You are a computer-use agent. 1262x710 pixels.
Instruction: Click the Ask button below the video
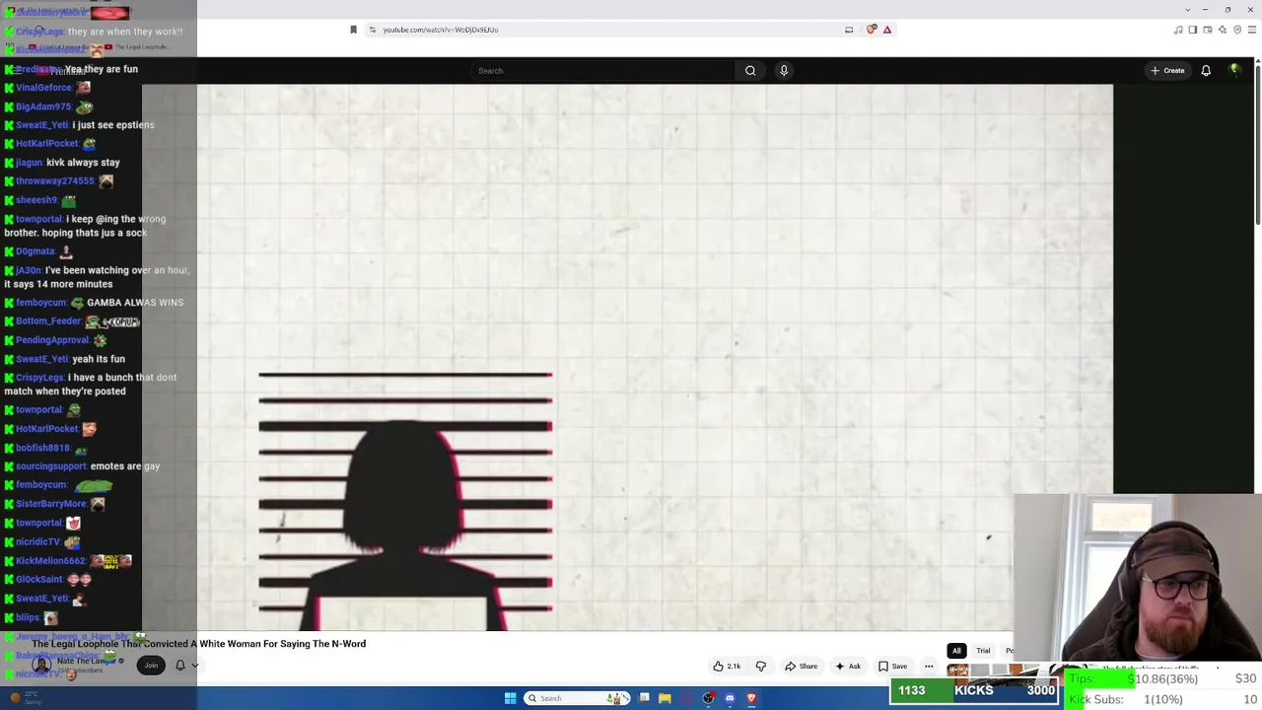coord(848,667)
